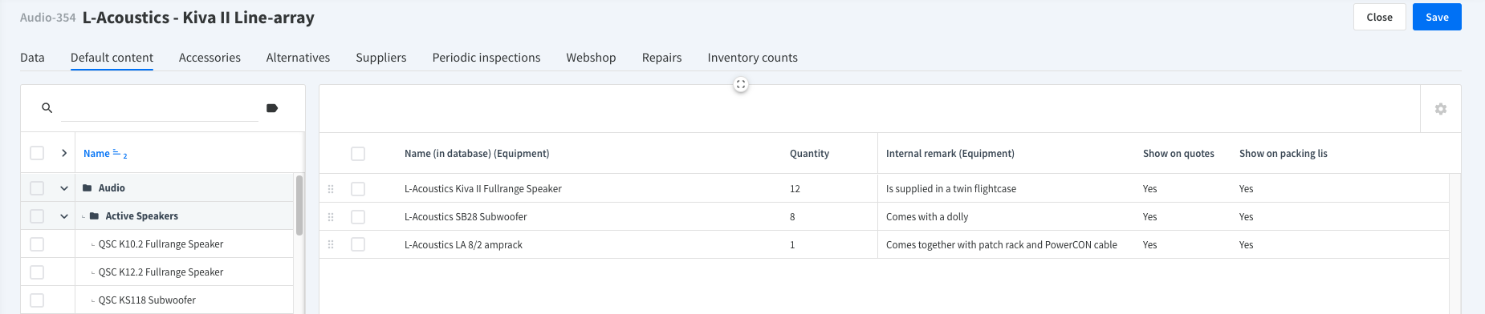Click remark about patch rack and PowerCON cable

tap(1002, 245)
